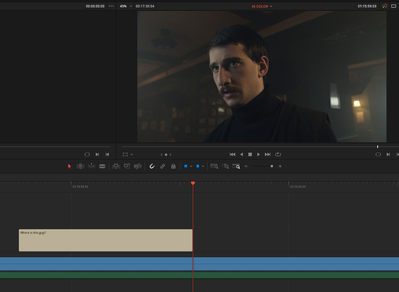Click the timeline zoom in plus button
This screenshot has width=399, height=292.
tap(280, 166)
